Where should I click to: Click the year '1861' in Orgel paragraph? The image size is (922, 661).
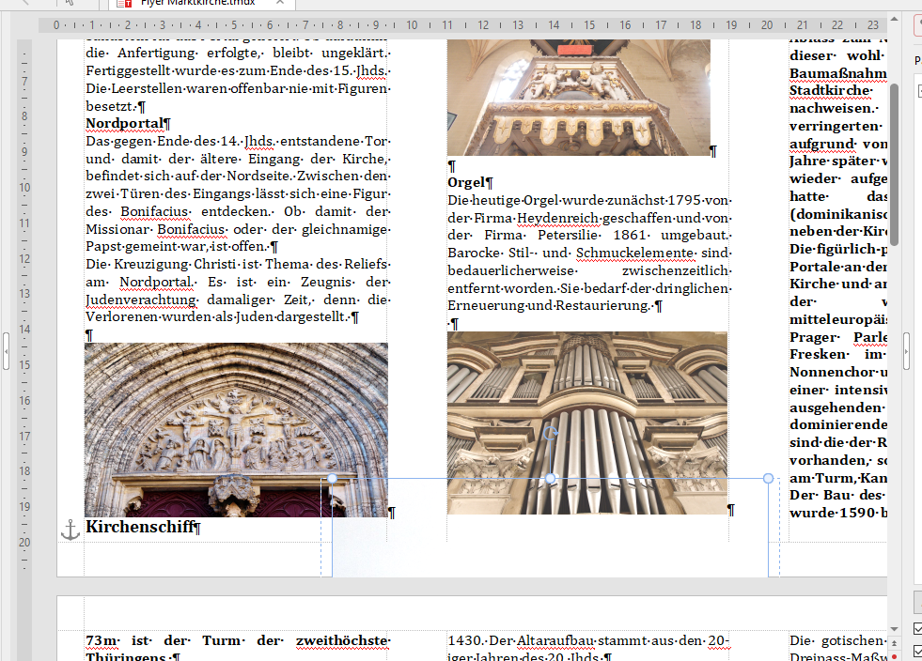pos(631,236)
